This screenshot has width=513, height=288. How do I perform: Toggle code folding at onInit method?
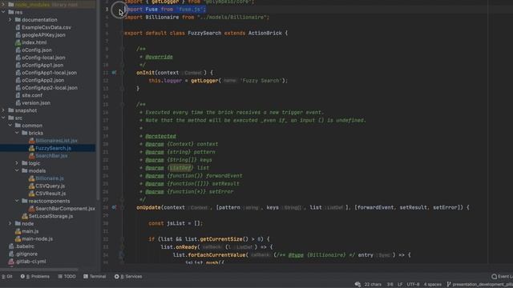pos(122,73)
